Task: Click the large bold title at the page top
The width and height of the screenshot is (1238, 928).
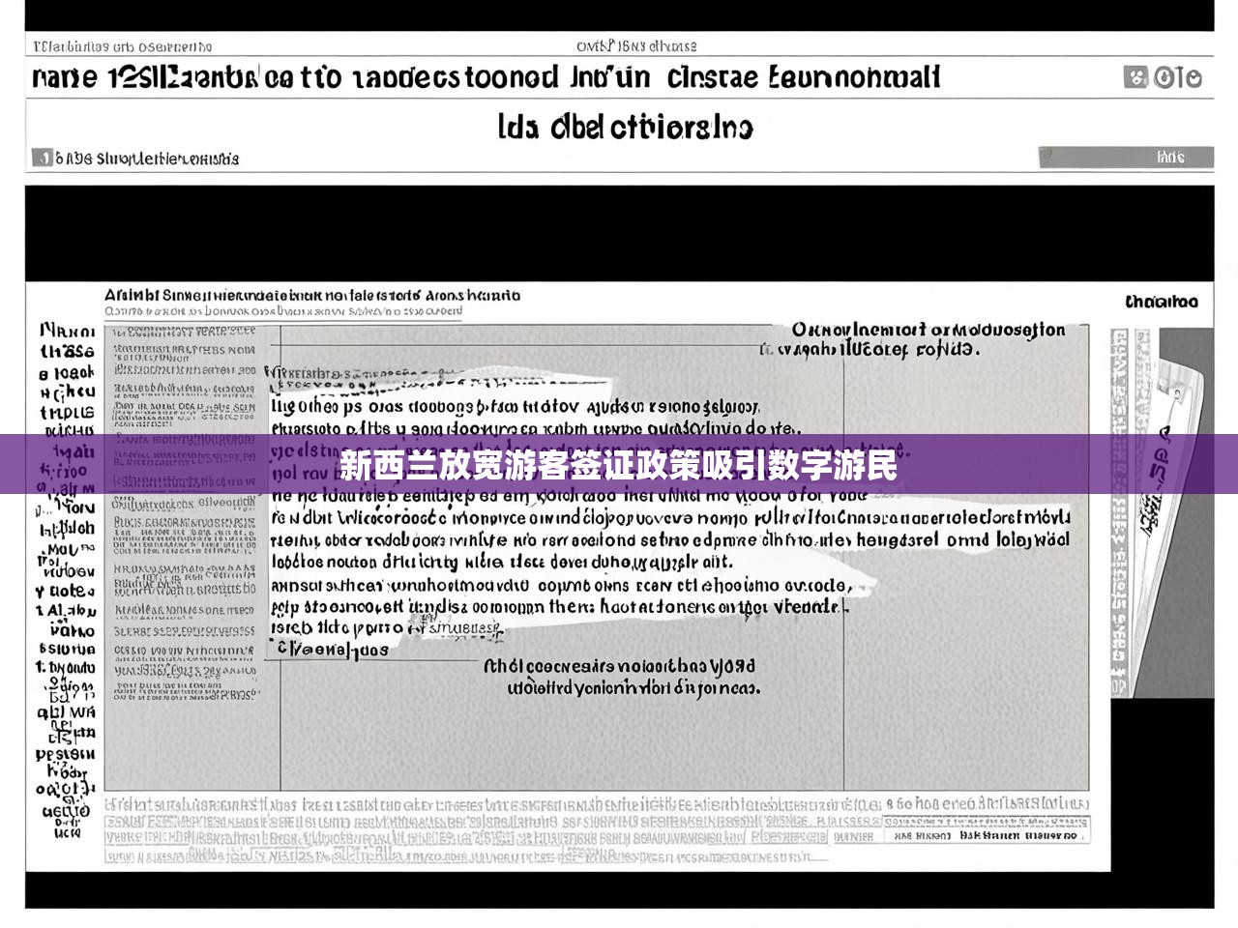Action: 486,77
